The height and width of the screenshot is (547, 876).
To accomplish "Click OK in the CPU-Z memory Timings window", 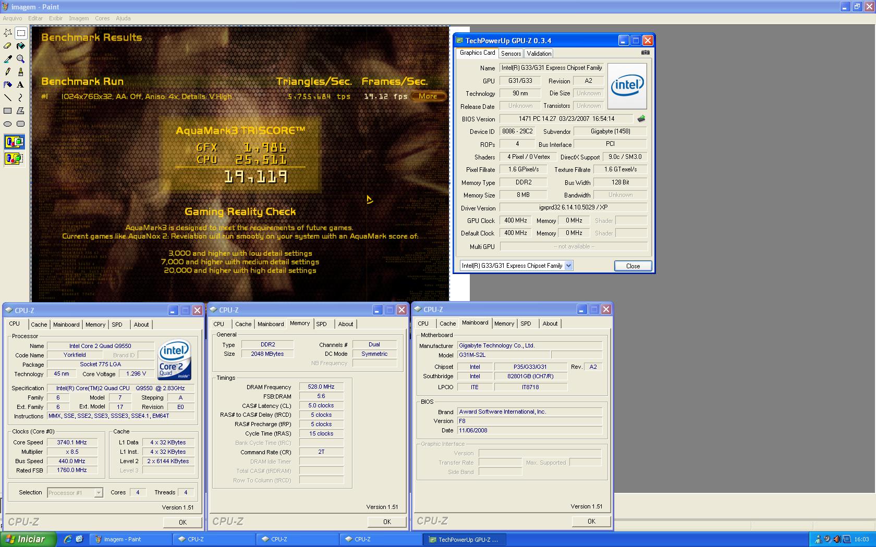I will [387, 521].
